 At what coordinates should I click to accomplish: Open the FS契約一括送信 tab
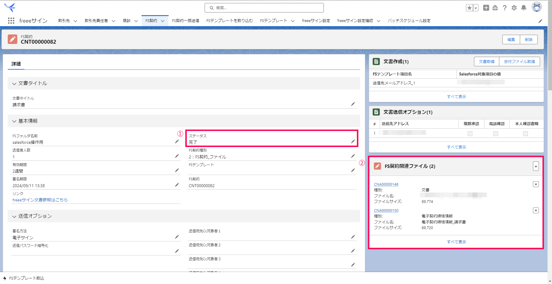[186, 21]
